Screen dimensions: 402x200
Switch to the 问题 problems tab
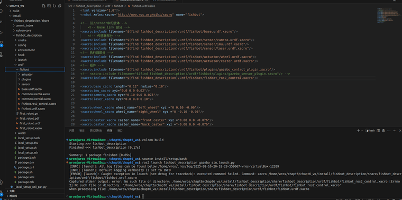[x=72, y=131]
